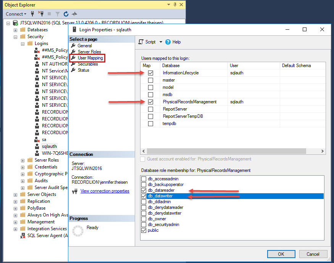Open View connection properties link
This screenshot has height=263, width=334.
click(105, 191)
